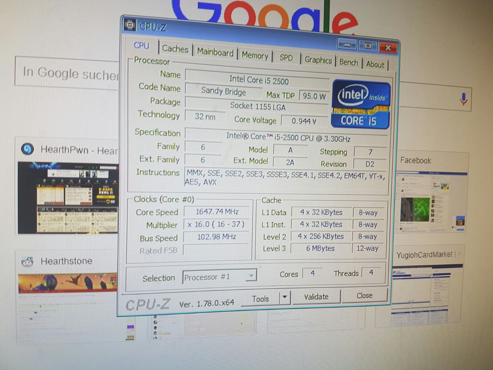The width and height of the screenshot is (493, 370).
Task: Click the Tools button
Action: [x=261, y=298]
